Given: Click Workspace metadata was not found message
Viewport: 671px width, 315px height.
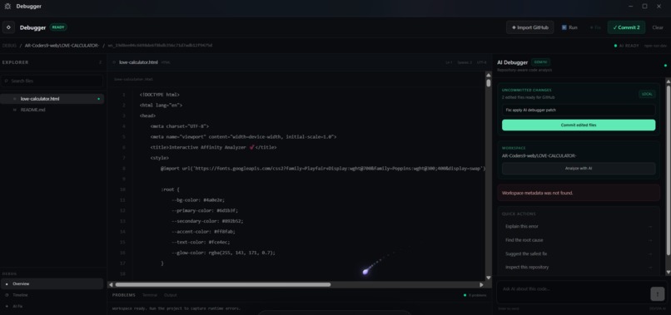Looking at the screenshot, I should pyautogui.click(x=579, y=193).
